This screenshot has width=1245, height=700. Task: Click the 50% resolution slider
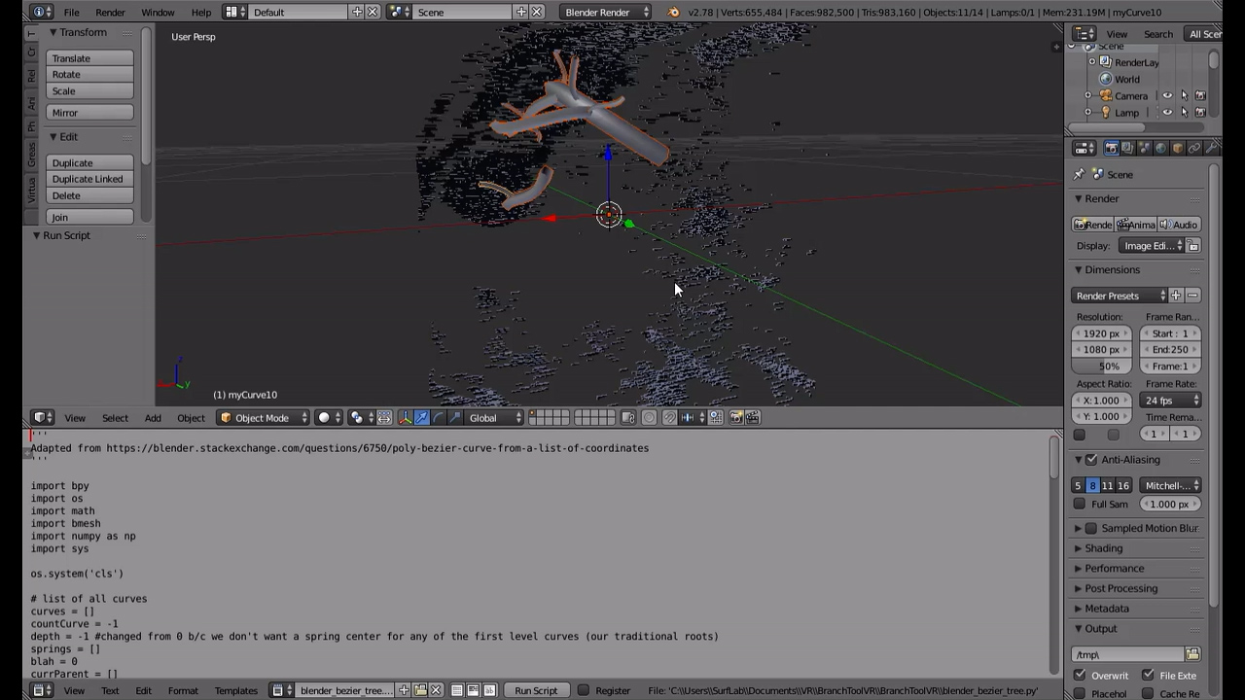1102,367
